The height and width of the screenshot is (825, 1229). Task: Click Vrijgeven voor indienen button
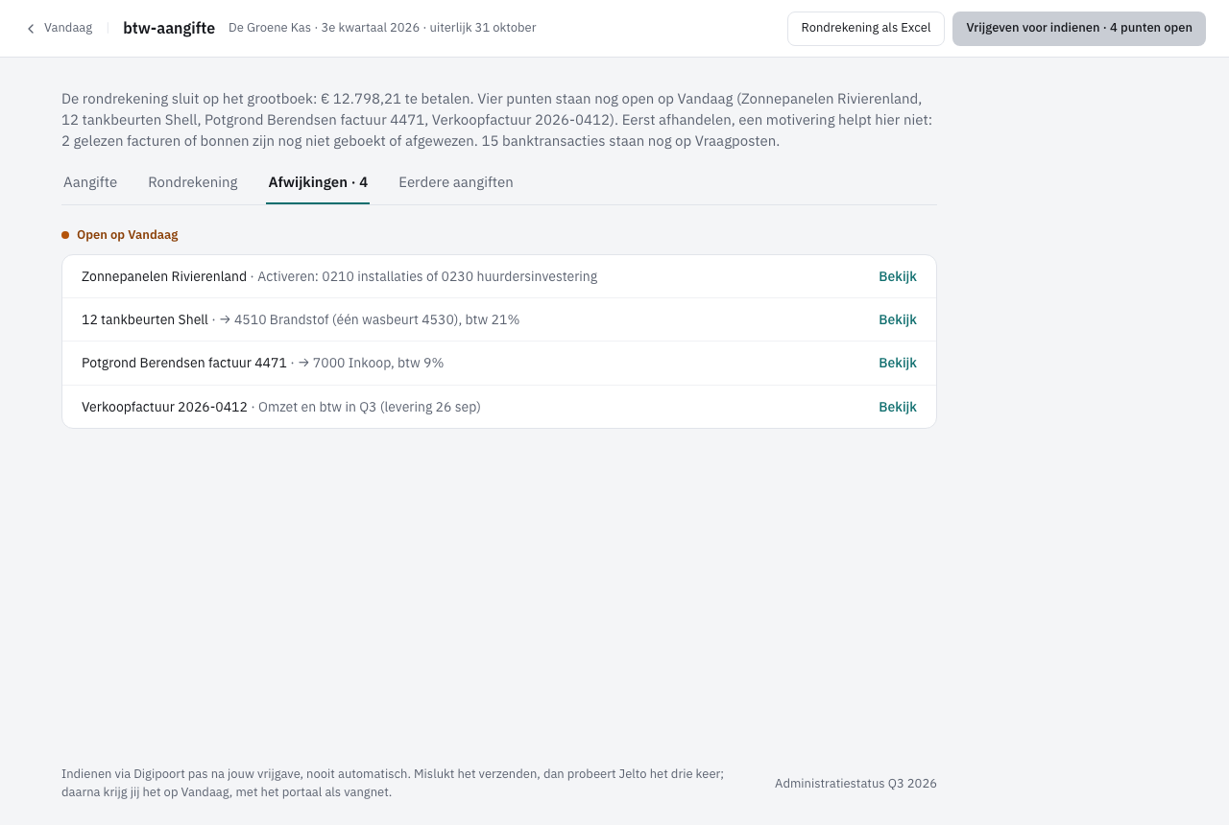[1079, 29]
